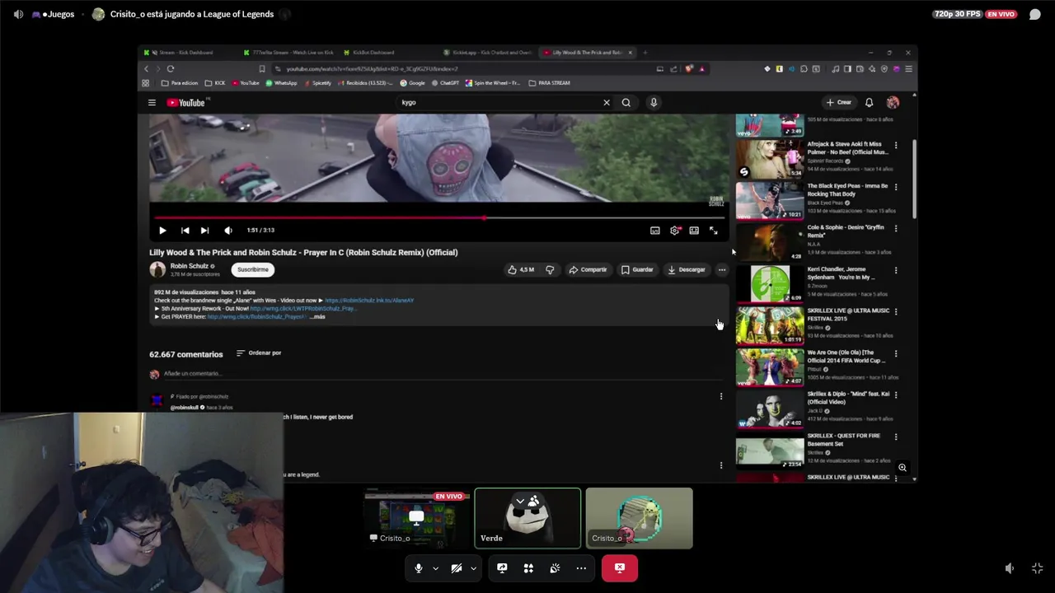Reload the browser page
This screenshot has width=1055, height=593.
171,68
